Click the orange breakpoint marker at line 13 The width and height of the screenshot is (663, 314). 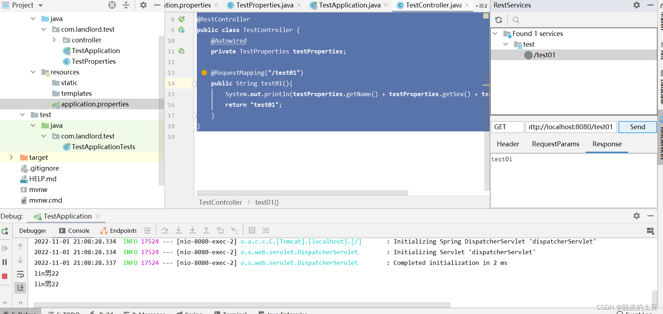pyautogui.click(x=204, y=73)
